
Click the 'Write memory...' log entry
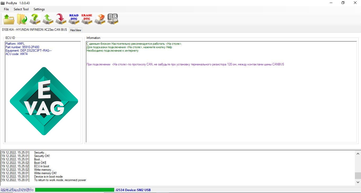(x=44, y=170)
